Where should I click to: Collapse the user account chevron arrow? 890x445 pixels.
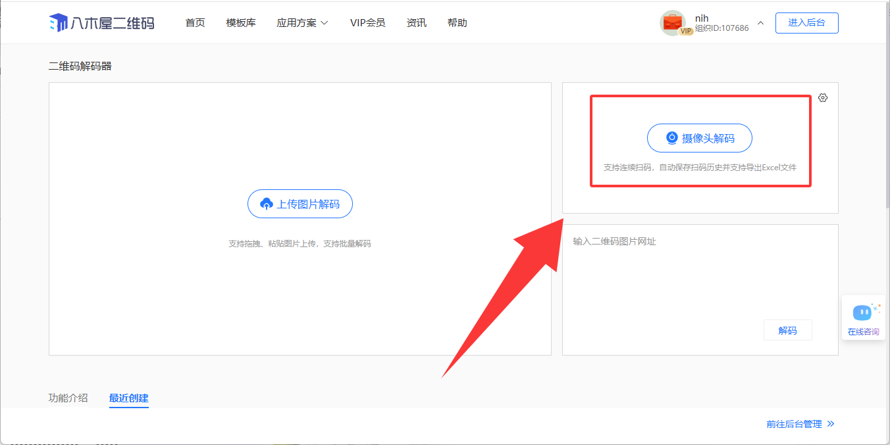pos(761,23)
